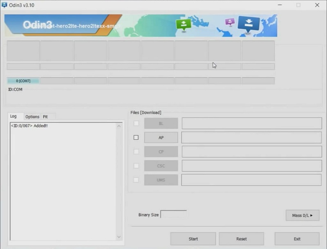327x249 pixels.
Task: Minimize the Odin3 window
Action: (x=280, y=5)
